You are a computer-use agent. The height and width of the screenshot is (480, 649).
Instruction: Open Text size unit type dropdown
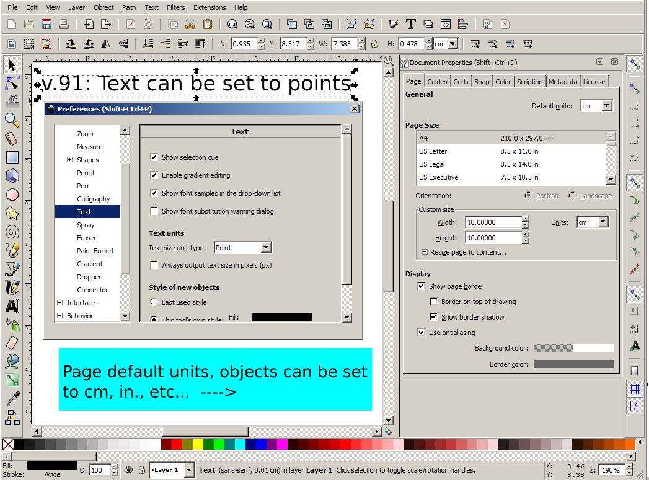pos(242,248)
